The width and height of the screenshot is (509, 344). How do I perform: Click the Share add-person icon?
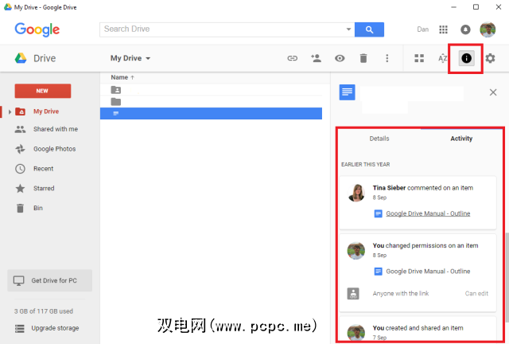pos(316,58)
